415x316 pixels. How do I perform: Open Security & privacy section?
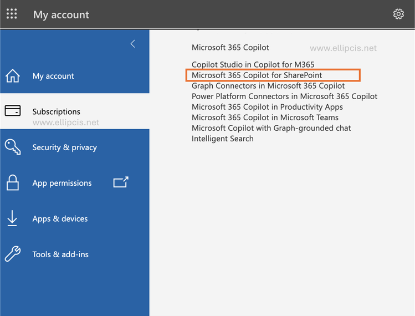click(x=64, y=147)
